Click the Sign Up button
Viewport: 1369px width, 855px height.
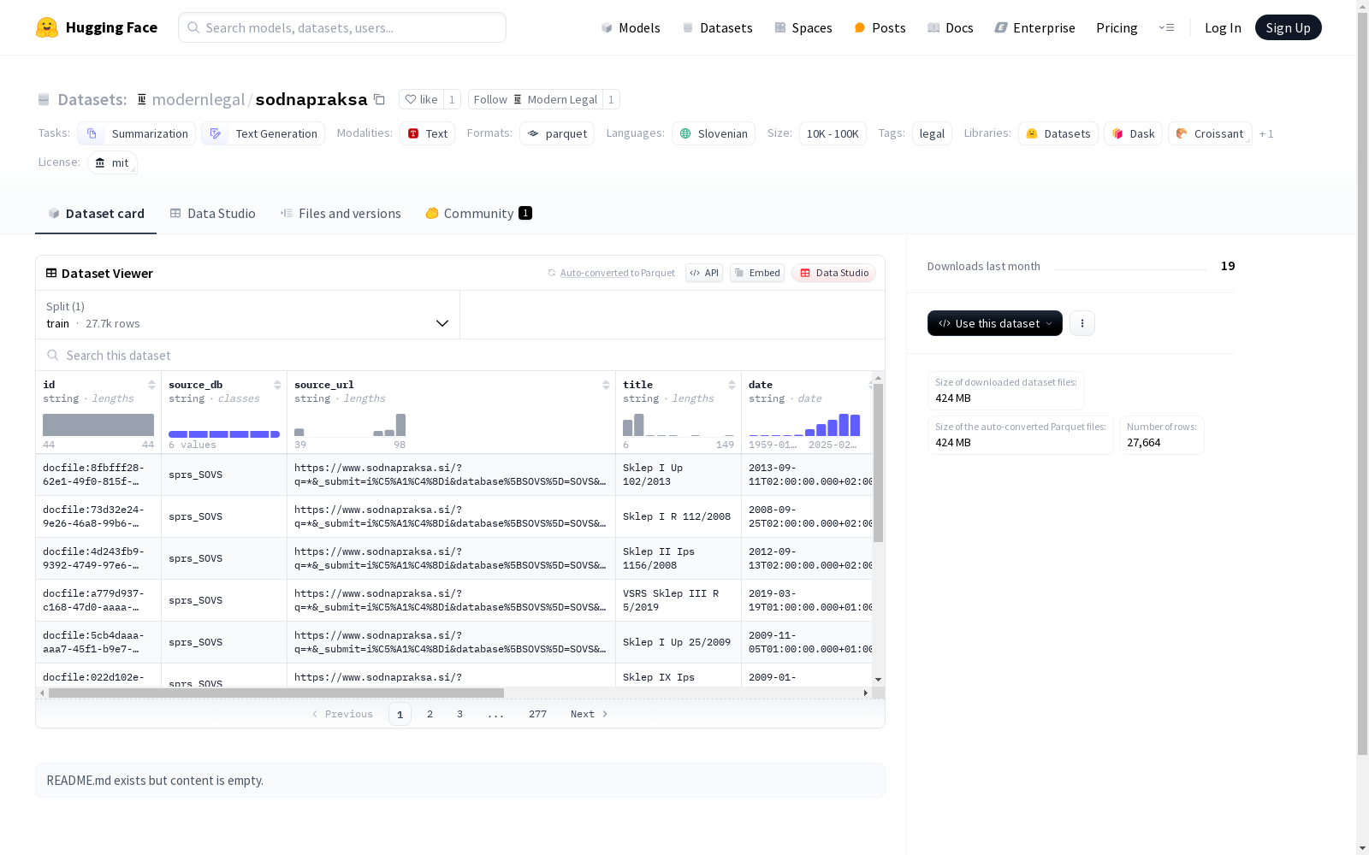1289,27
